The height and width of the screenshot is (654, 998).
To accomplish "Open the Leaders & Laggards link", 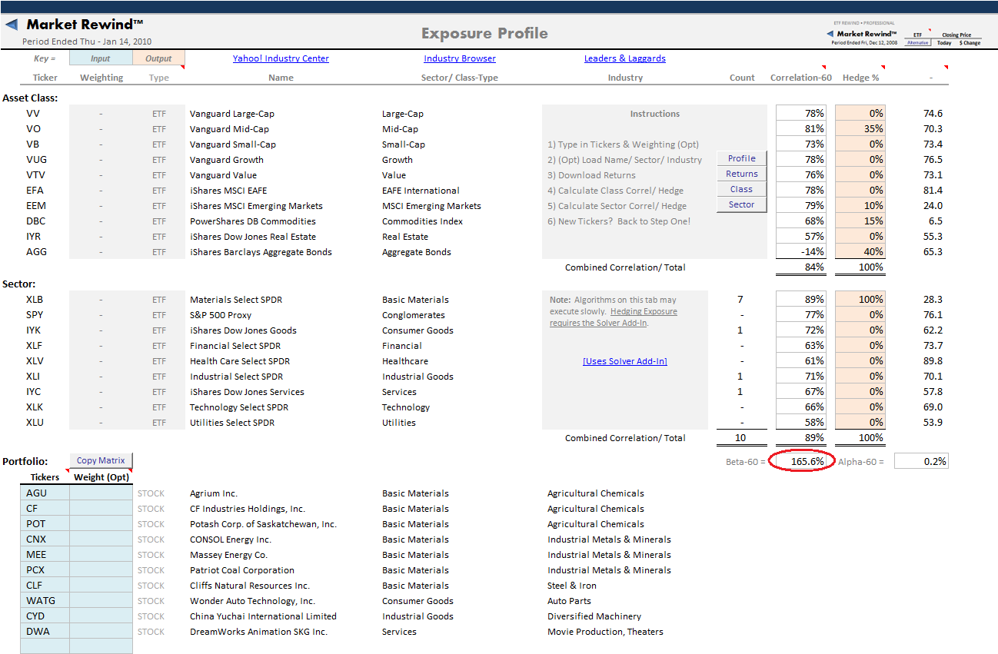I will tap(625, 58).
